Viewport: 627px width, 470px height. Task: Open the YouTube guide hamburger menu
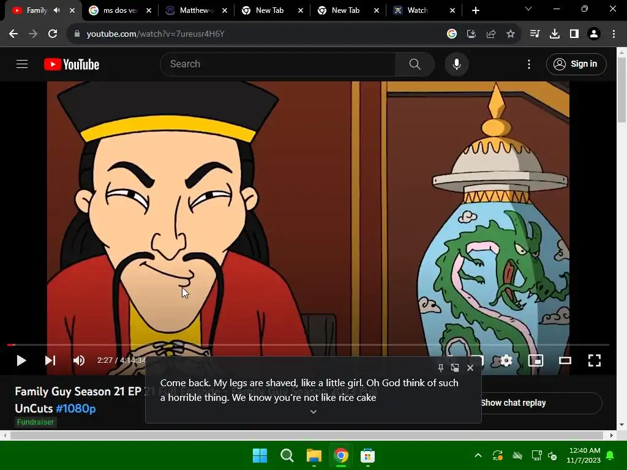[x=22, y=64]
